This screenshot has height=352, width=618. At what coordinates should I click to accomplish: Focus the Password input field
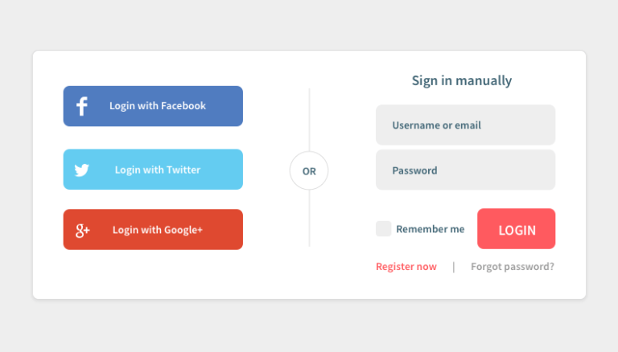465,170
